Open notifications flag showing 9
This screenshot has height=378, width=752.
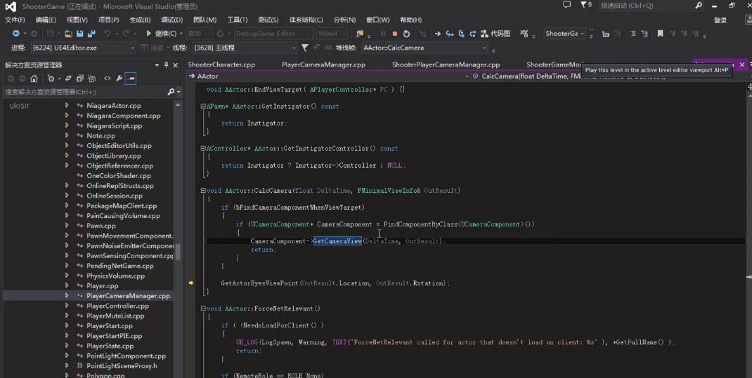tap(585, 5)
